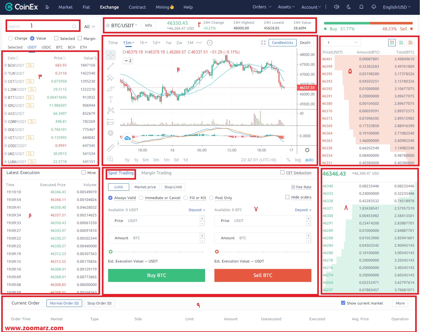Check the Selected checkbox
The height and width of the screenshot is (332, 422).
coord(56,38)
